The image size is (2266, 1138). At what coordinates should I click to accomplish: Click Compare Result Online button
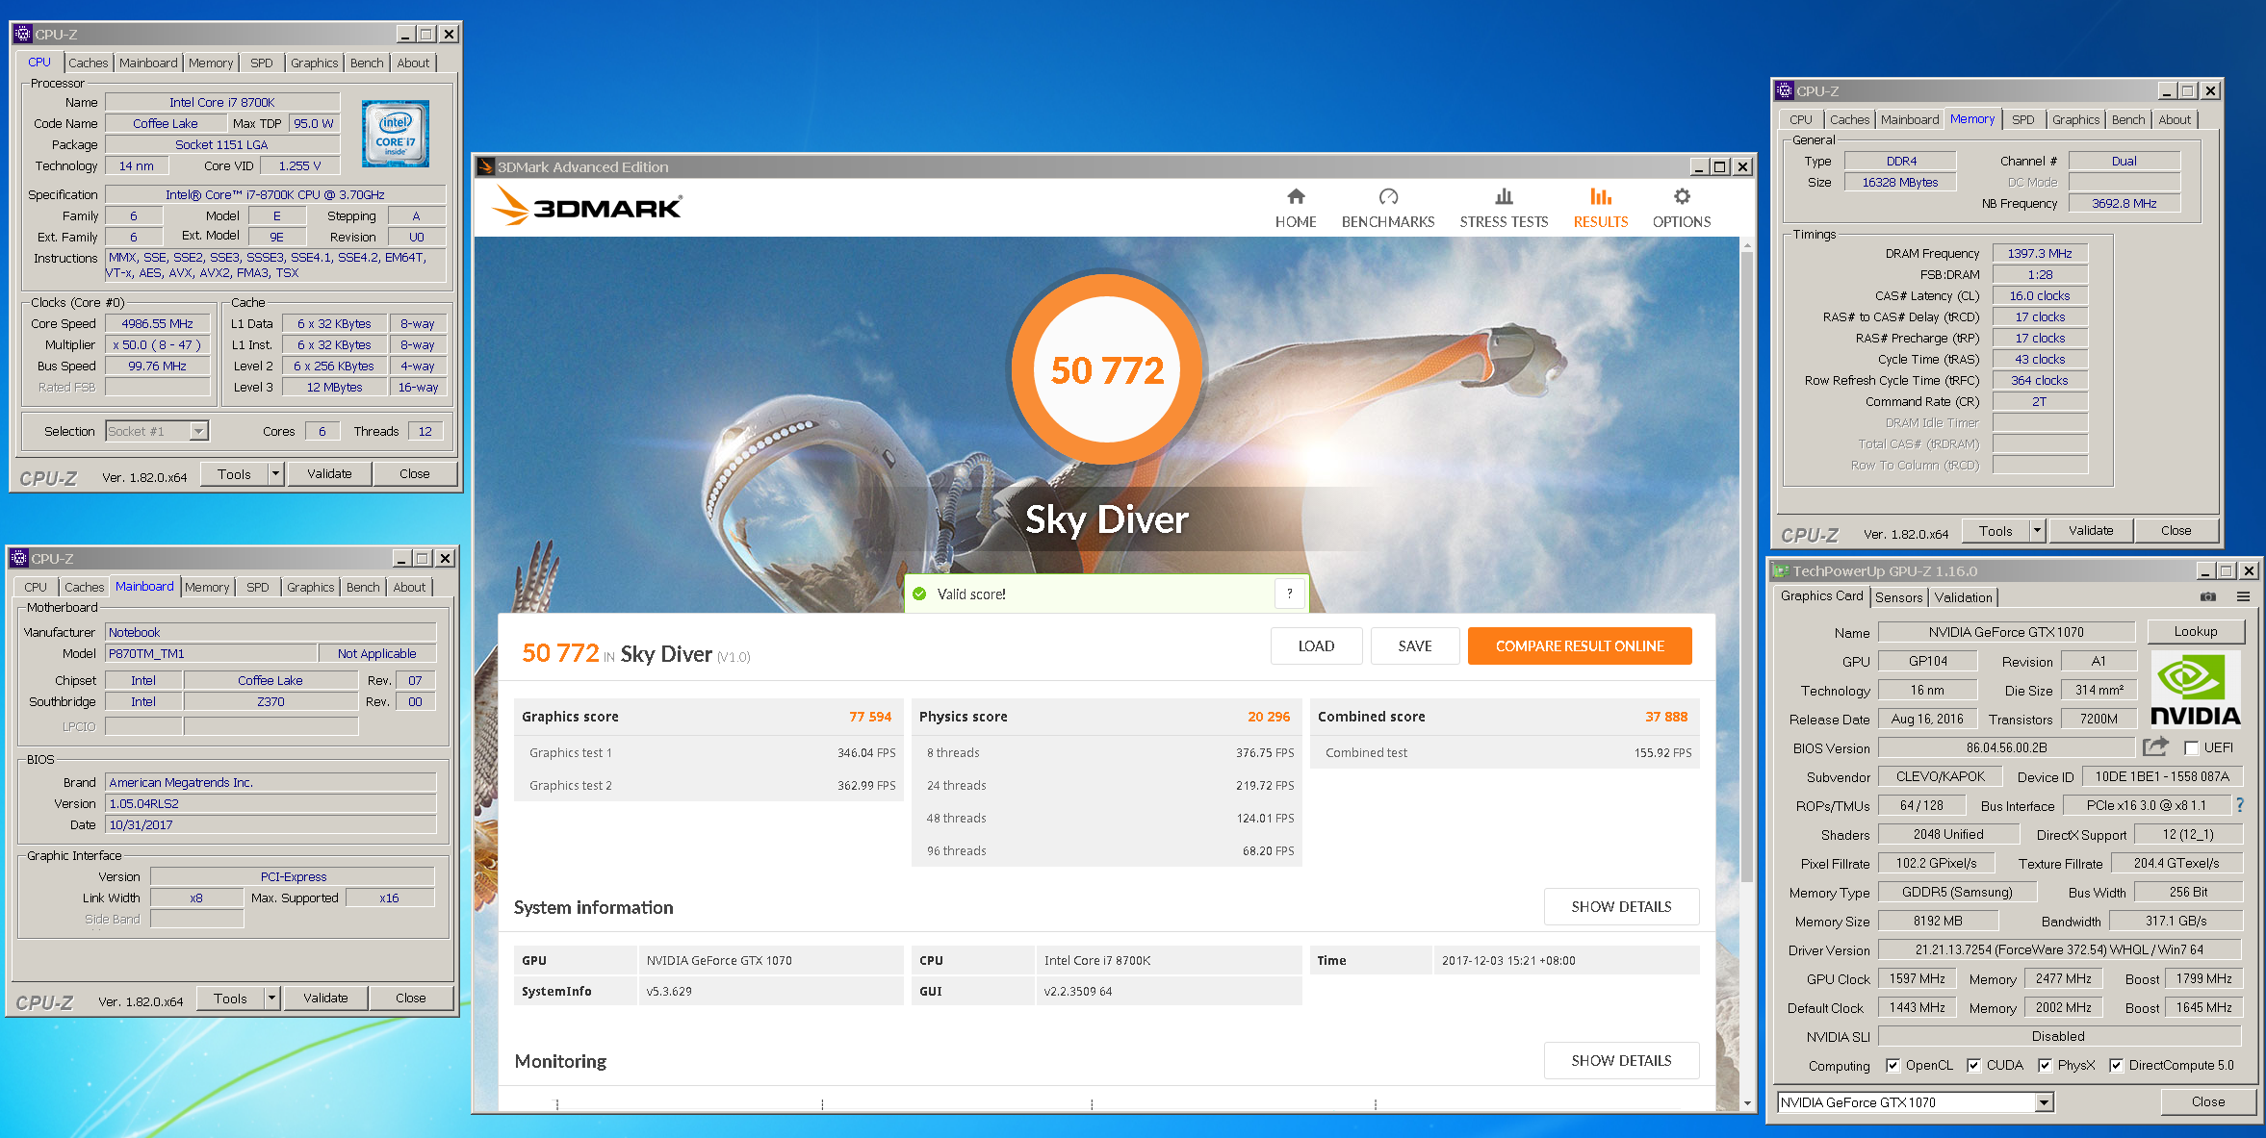[x=1580, y=646]
